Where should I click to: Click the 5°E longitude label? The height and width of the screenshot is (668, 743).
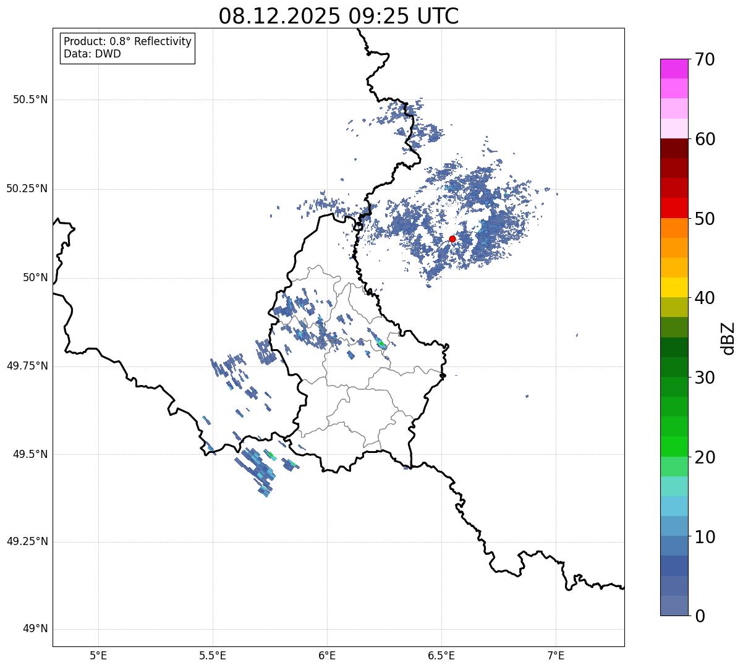pos(98,655)
